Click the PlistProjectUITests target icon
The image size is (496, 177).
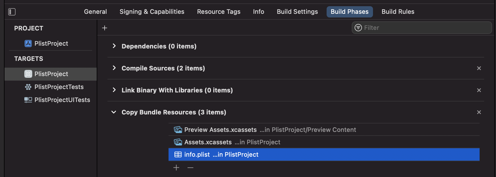28,100
